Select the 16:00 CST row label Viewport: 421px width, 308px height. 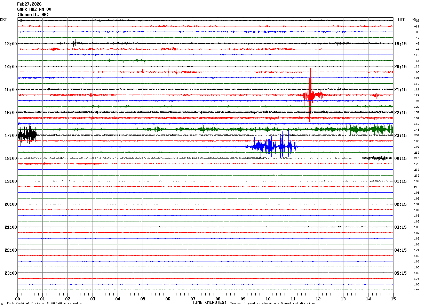click(10, 113)
